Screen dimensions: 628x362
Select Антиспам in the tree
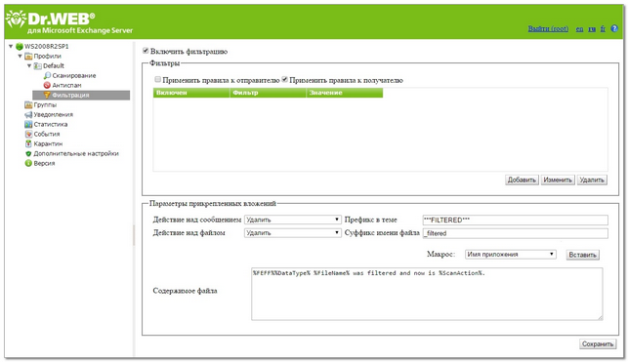click(66, 85)
